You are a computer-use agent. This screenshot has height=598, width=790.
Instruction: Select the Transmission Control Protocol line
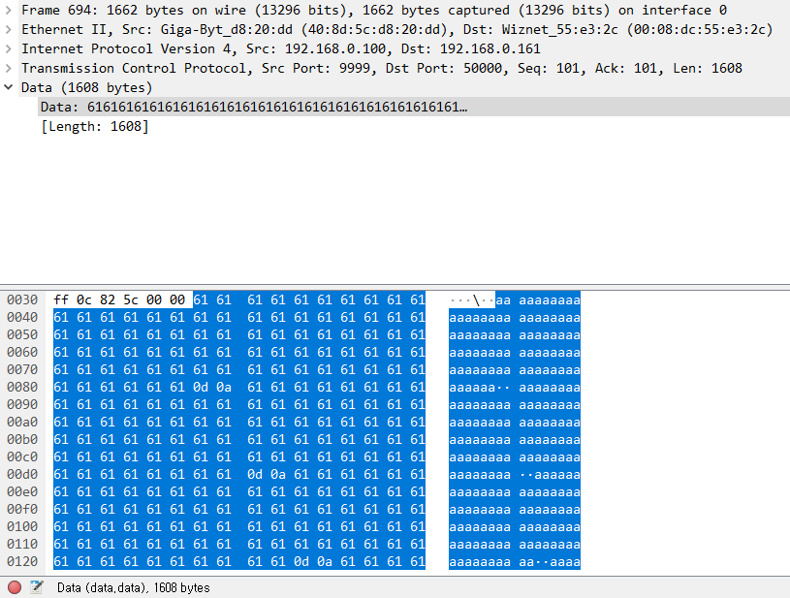[381, 69]
